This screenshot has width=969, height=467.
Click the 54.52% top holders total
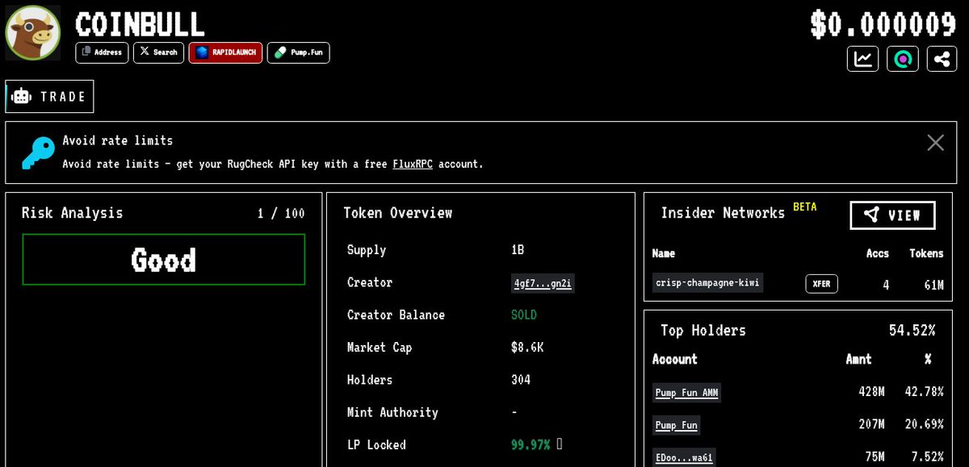pyautogui.click(x=912, y=331)
